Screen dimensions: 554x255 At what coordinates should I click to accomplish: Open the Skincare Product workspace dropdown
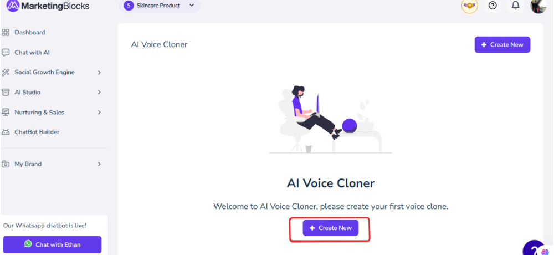point(160,6)
